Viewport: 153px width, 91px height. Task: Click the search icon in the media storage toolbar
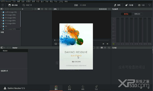pyautogui.click(x=46, y=9)
